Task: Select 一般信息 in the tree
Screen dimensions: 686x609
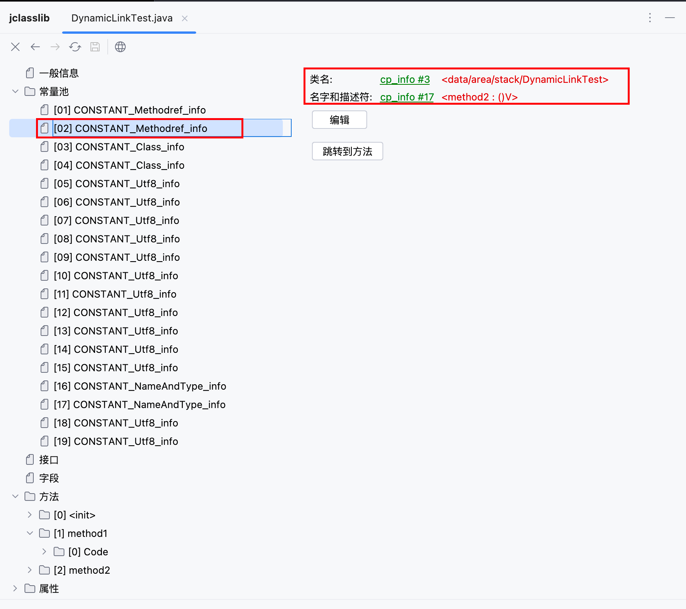Action: pos(59,73)
